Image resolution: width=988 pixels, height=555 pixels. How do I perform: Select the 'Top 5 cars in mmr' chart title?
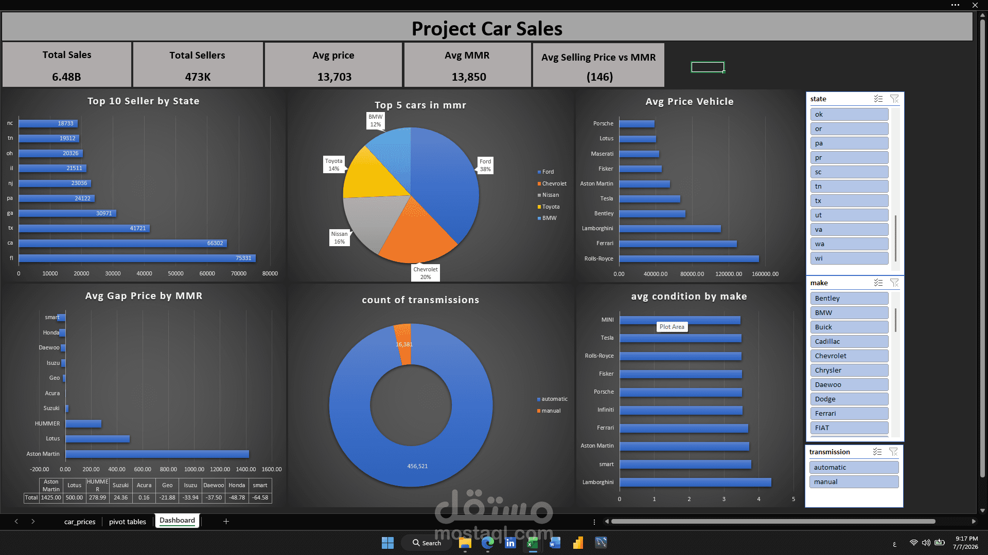click(420, 105)
